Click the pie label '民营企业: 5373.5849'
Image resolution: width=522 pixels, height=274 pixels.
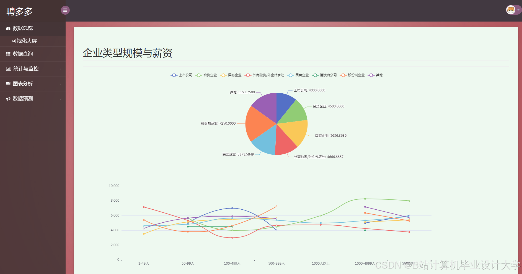point(238,154)
